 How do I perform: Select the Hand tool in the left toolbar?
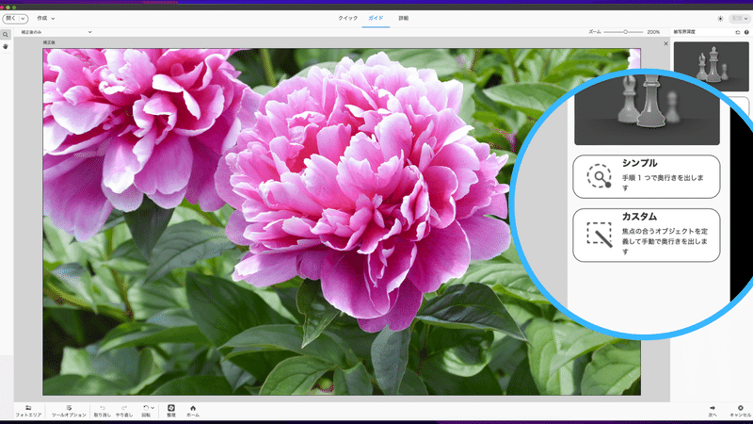(6, 46)
